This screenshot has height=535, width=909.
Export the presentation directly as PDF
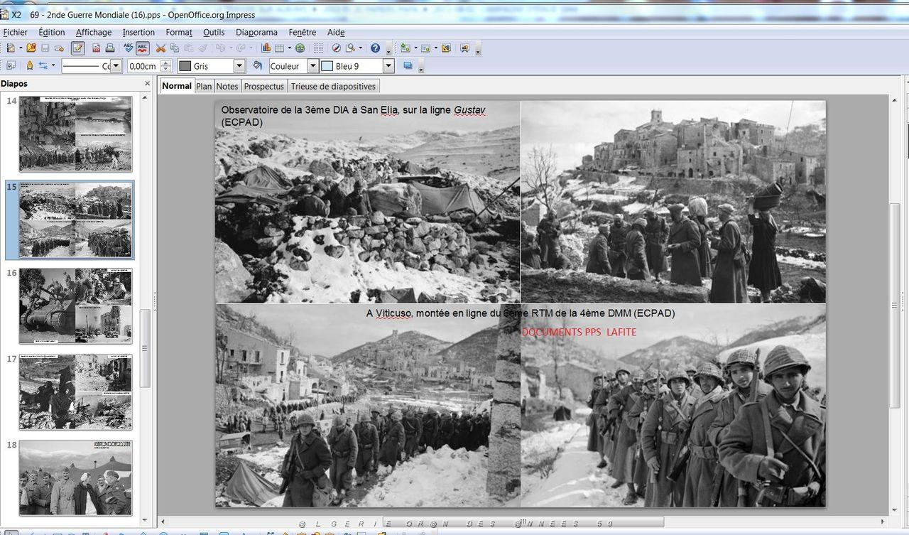(96, 48)
